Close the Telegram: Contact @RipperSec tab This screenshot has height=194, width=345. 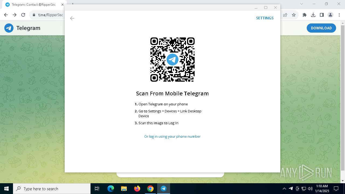[63, 5]
